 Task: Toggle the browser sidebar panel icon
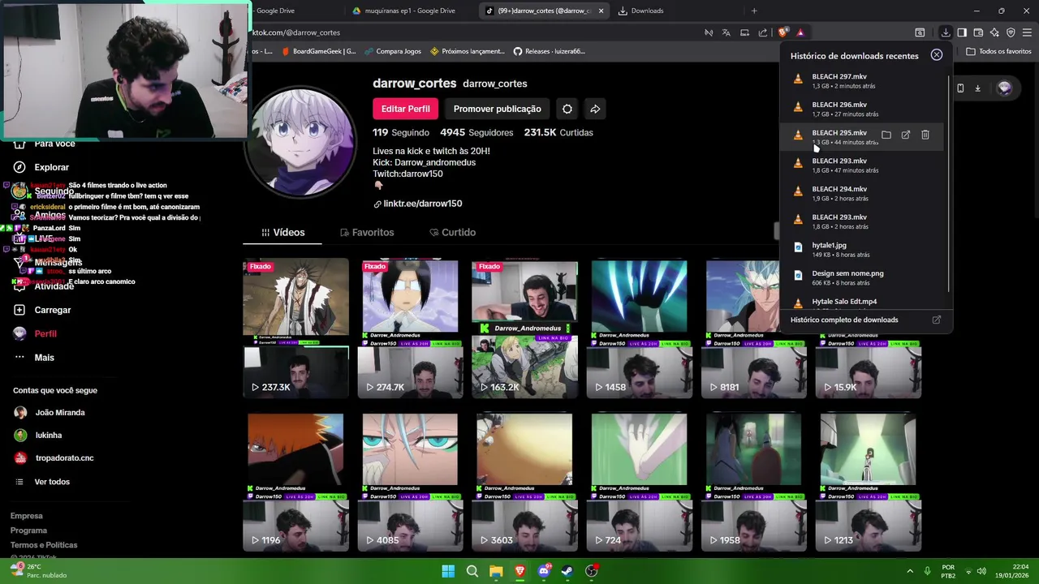[x=962, y=32]
